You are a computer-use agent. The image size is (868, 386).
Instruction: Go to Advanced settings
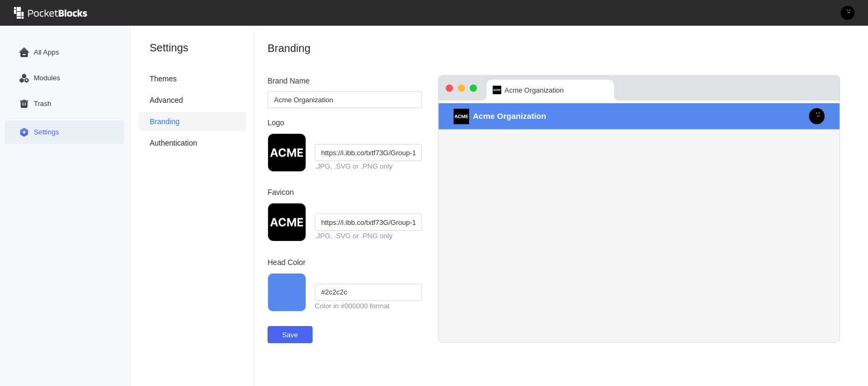[166, 100]
